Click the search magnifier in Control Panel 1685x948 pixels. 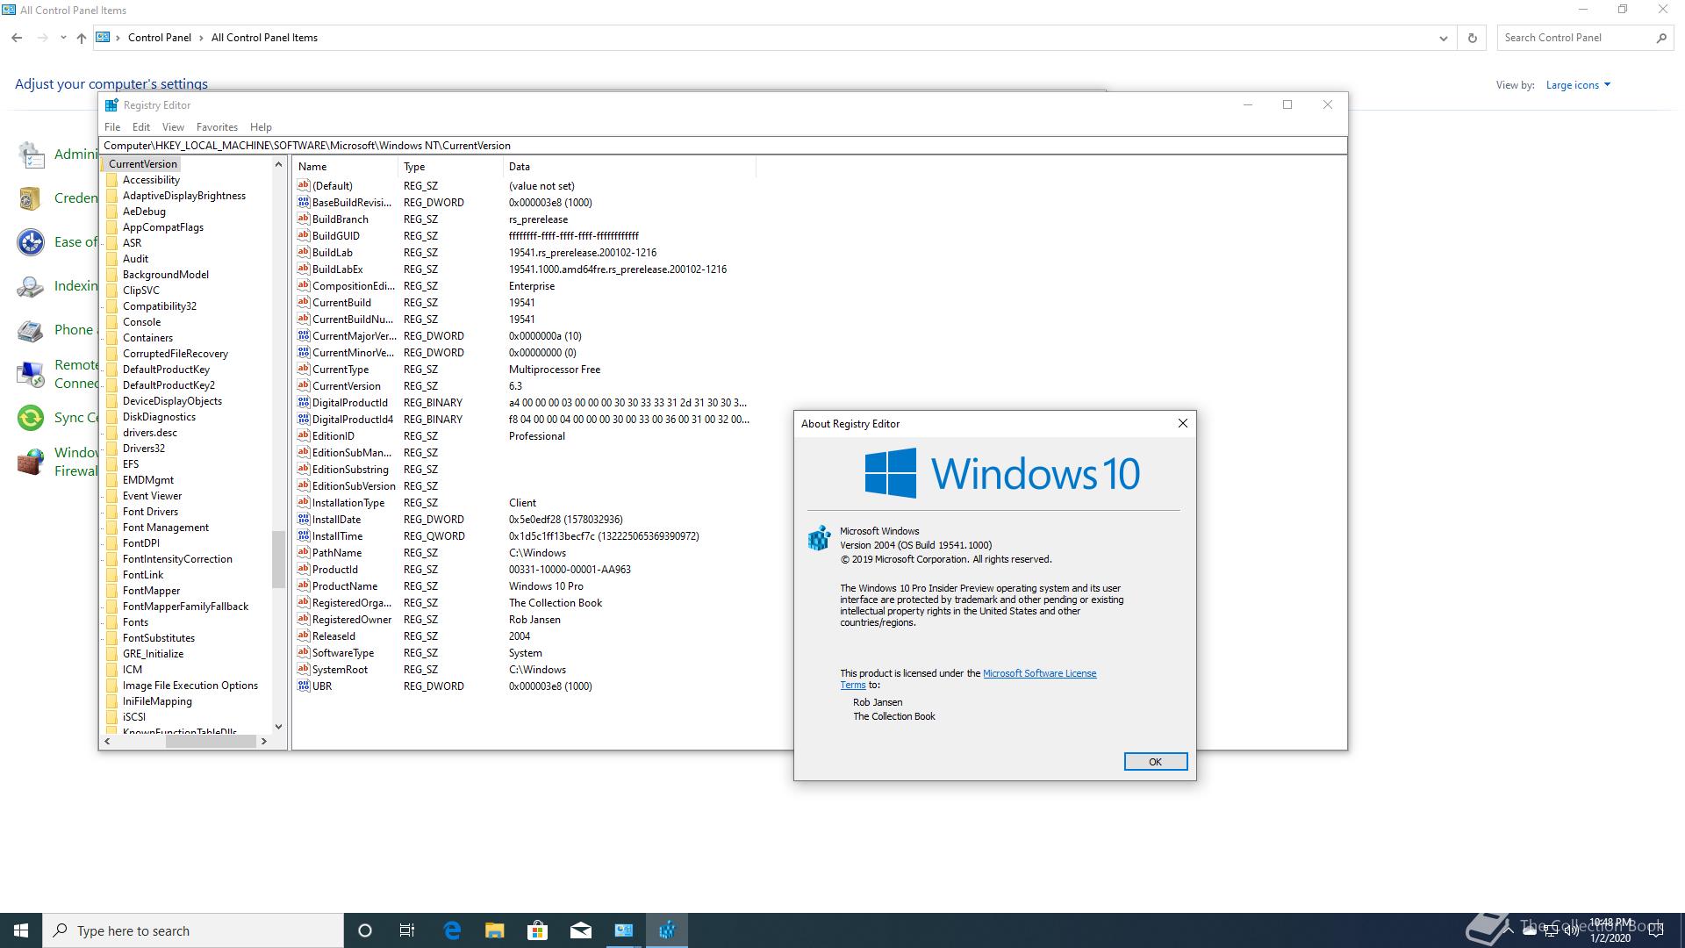click(x=1660, y=38)
